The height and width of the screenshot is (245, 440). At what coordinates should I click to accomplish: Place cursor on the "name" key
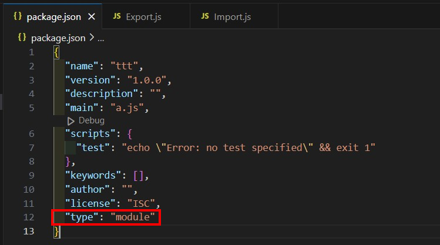coord(82,66)
